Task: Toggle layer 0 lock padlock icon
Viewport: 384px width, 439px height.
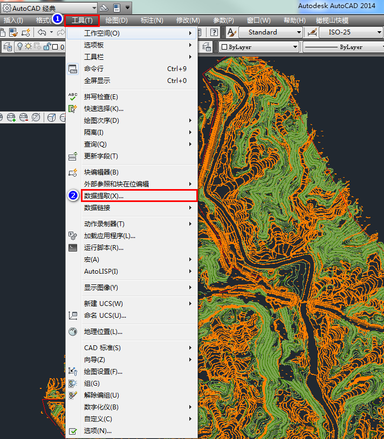Action: click(47, 46)
